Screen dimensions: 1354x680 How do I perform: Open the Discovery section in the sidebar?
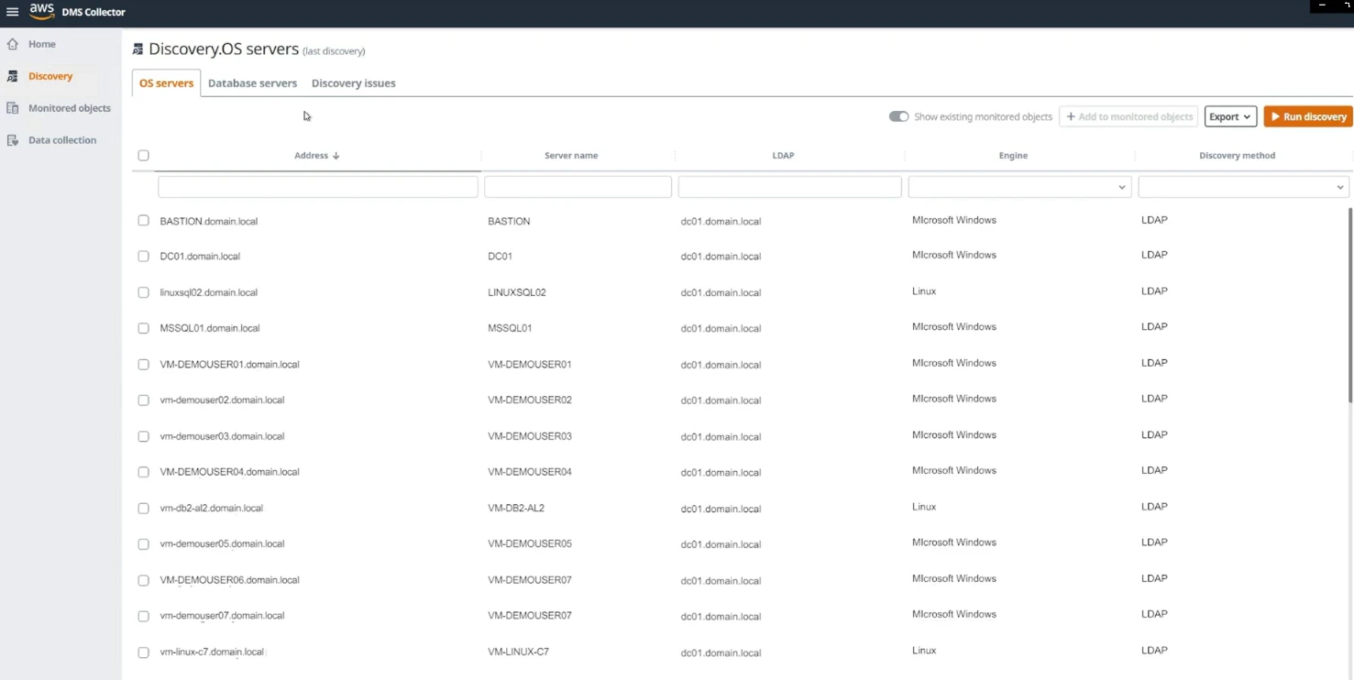(50, 76)
